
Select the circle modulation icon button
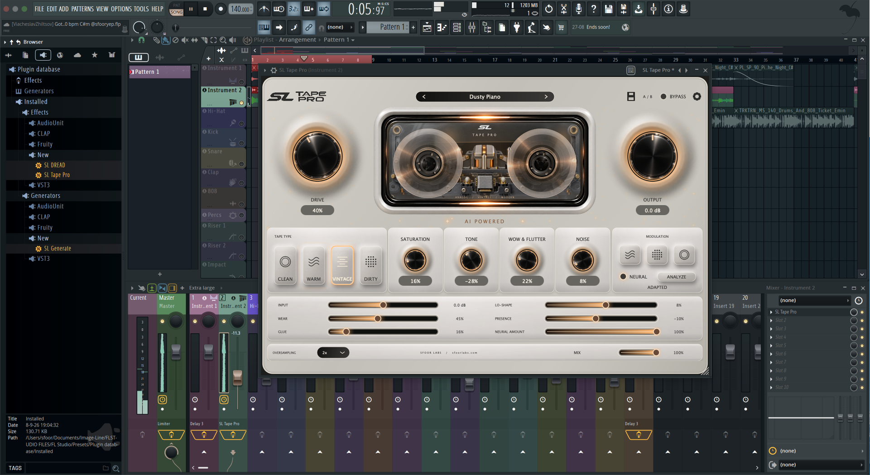tap(684, 255)
